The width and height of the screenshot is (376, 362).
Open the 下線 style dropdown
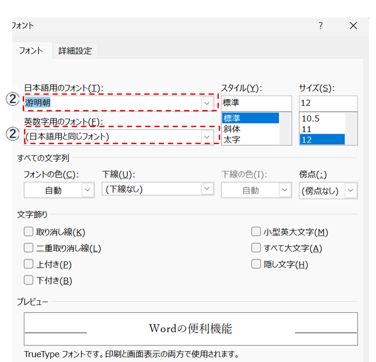click(207, 189)
